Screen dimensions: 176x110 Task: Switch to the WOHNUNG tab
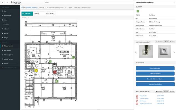[27, 14]
